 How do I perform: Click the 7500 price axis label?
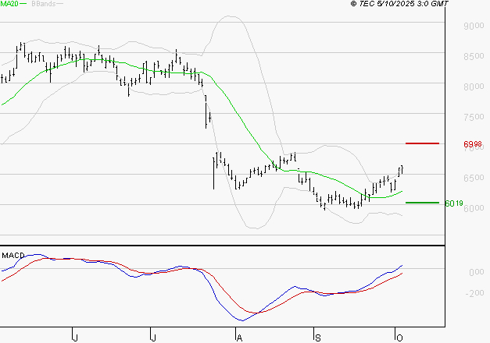coord(474,117)
